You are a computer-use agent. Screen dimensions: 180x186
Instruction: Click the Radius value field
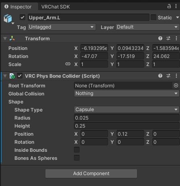pos(127,118)
